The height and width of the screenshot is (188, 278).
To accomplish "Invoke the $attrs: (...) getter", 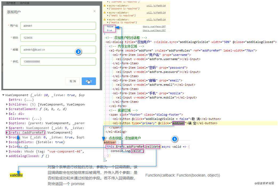I will click(29, 100).
